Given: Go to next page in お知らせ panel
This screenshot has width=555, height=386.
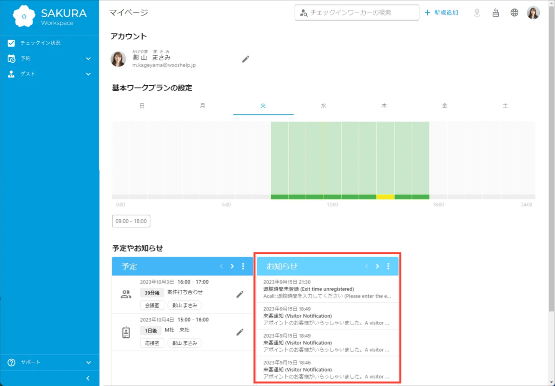Looking at the screenshot, I should (377, 266).
